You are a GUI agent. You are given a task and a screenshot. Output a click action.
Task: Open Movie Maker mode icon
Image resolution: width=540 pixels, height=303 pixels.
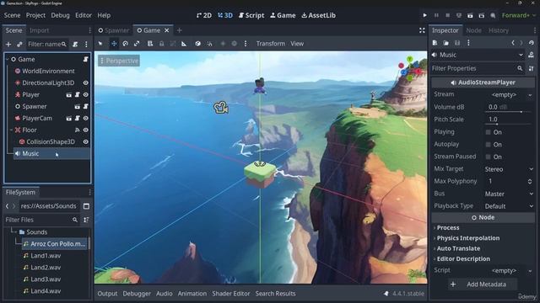pos(493,15)
